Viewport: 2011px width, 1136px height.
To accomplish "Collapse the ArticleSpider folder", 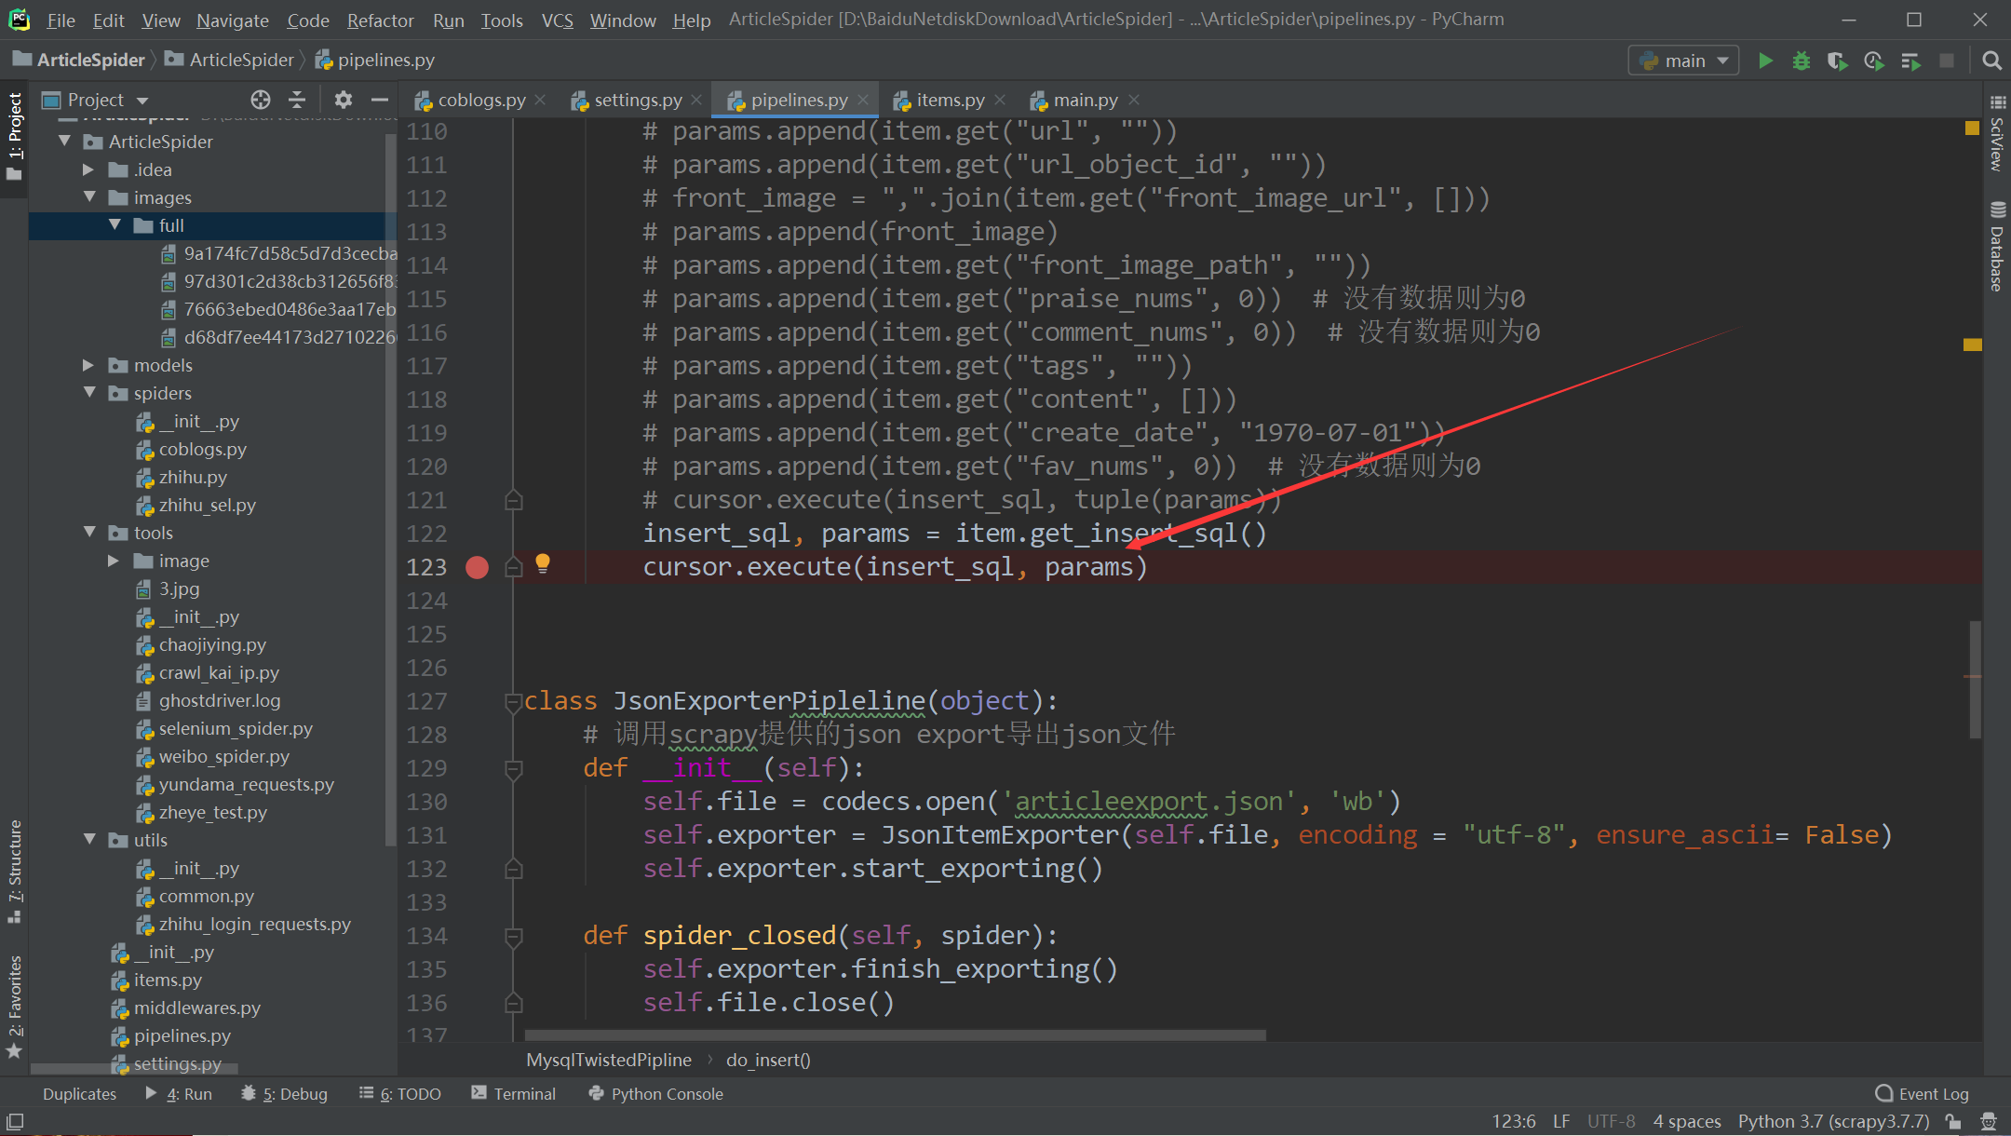I will coord(64,141).
